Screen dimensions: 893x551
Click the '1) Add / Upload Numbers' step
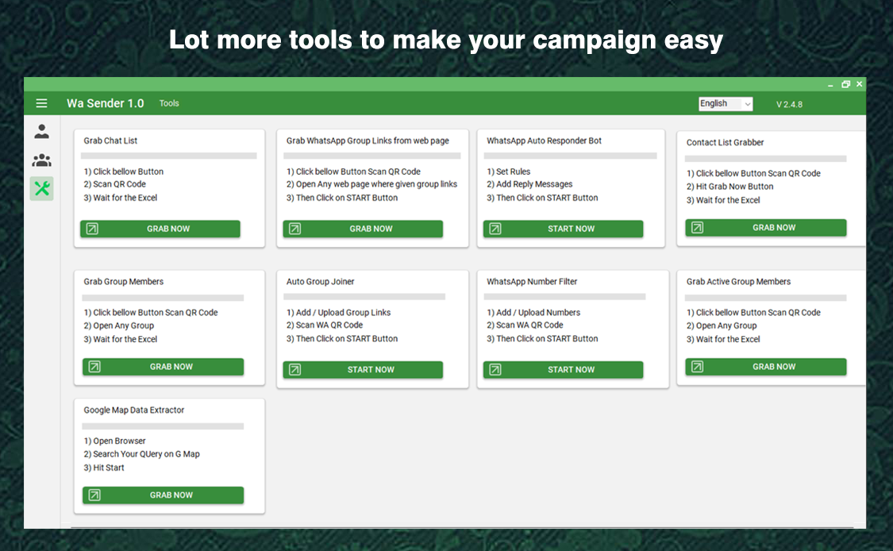533,312
